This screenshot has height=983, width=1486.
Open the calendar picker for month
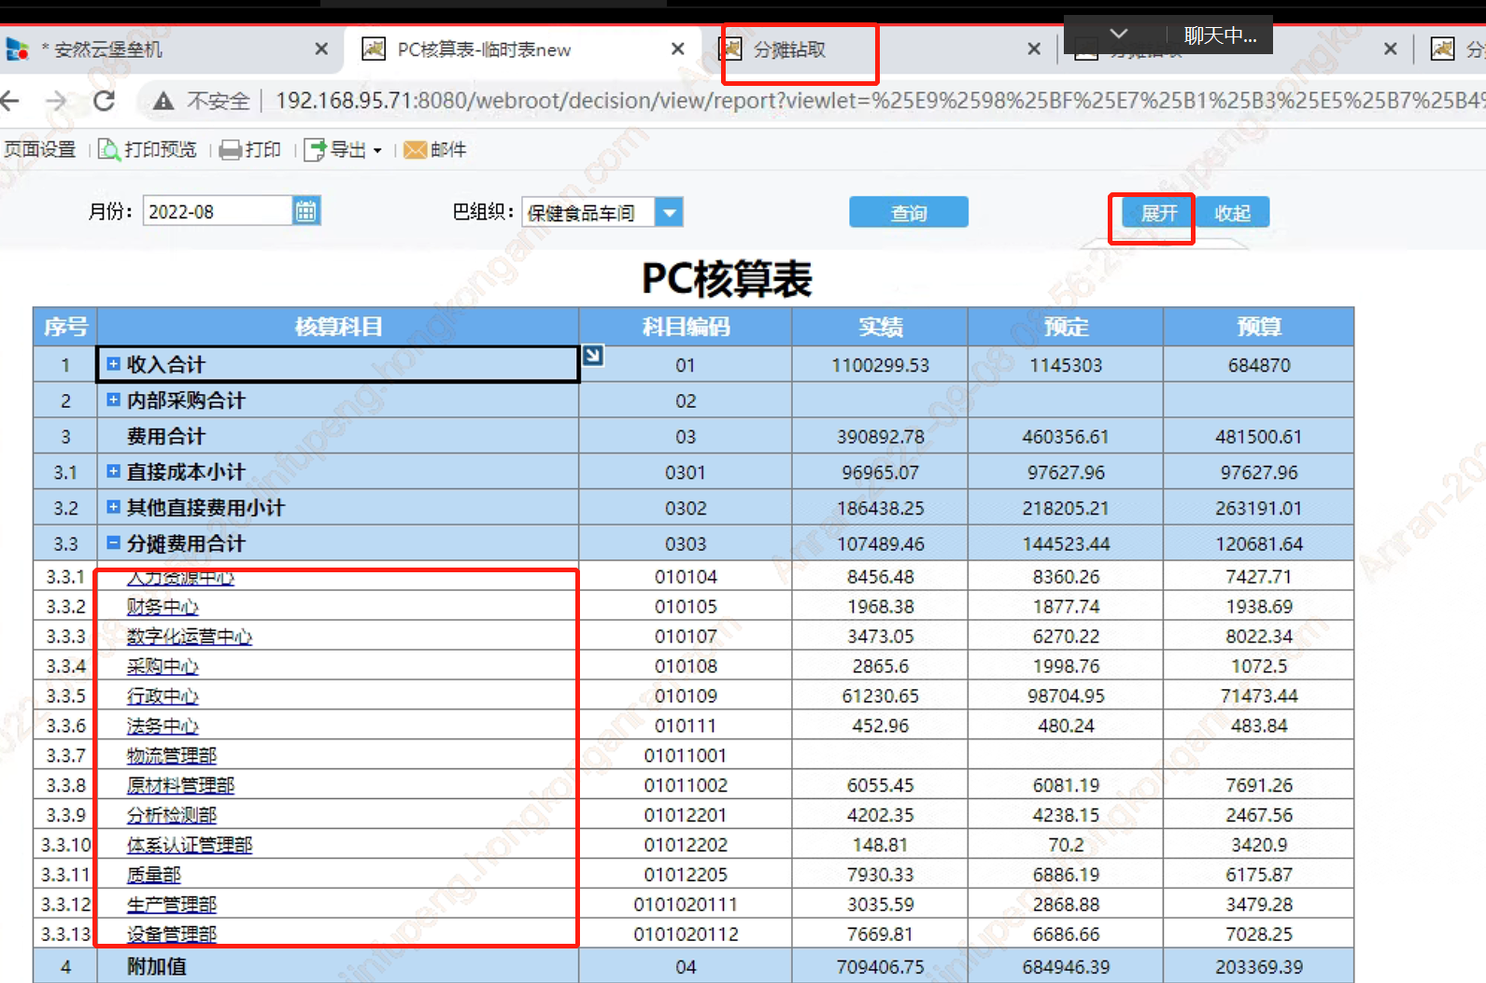click(x=305, y=211)
